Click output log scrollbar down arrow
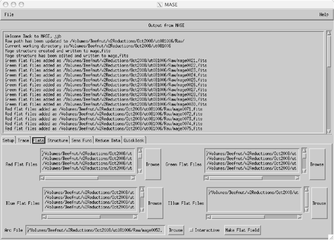Image resolution: width=334 pixels, height=240 pixels. pyautogui.click(x=329, y=131)
